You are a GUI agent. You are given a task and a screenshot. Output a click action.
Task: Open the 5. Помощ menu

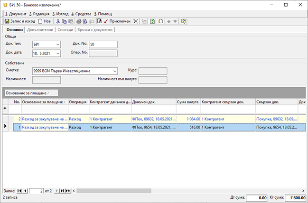(103, 14)
